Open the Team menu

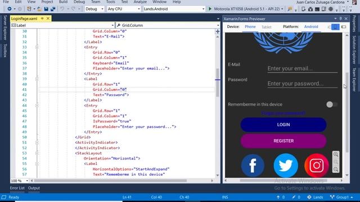click(x=96, y=2)
